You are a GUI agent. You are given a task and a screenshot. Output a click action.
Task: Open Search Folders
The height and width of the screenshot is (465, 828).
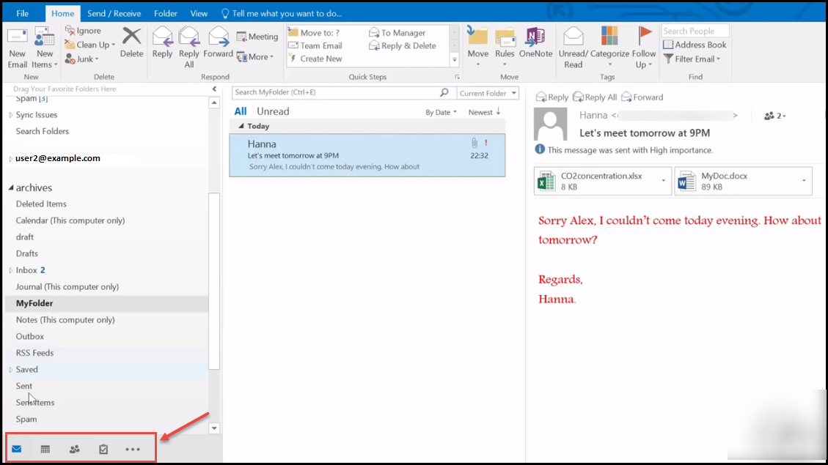pos(43,131)
